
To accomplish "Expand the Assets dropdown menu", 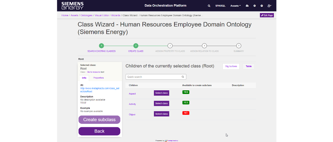I will coord(235,6).
